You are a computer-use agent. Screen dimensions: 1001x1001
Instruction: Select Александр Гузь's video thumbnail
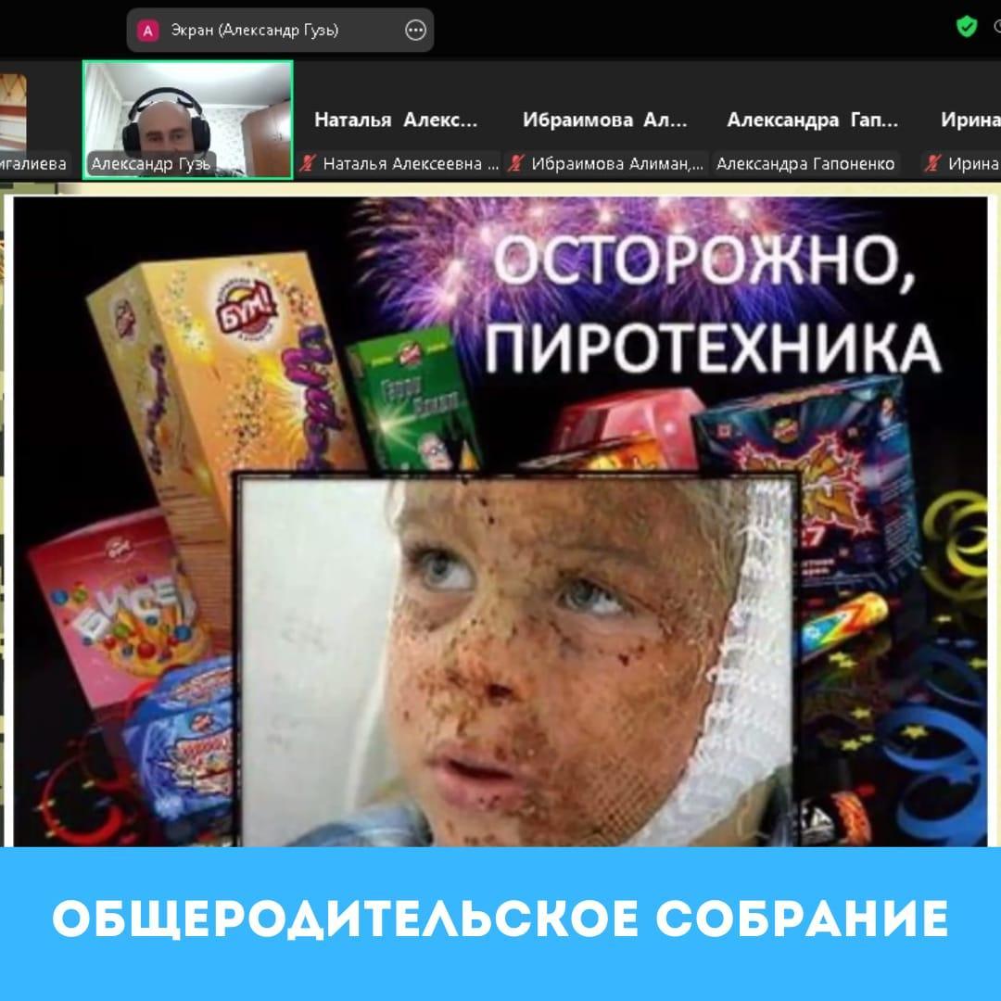click(x=188, y=120)
